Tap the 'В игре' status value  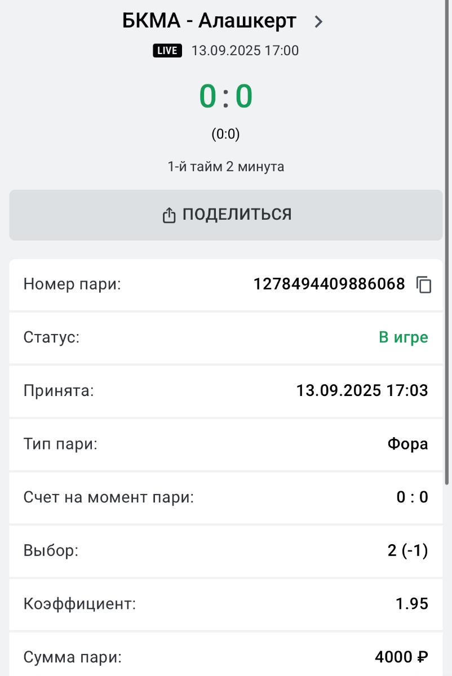pyautogui.click(x=403, y=337)
